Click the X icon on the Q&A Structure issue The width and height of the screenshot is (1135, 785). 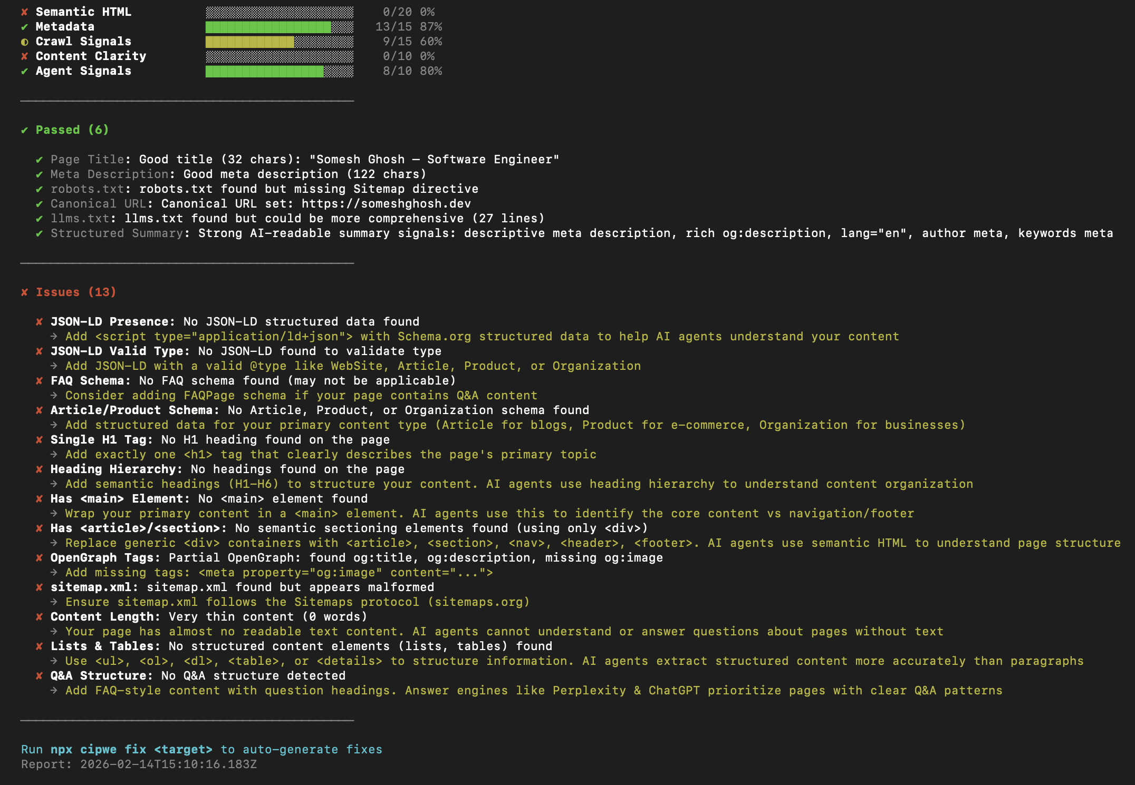[40, 675]
